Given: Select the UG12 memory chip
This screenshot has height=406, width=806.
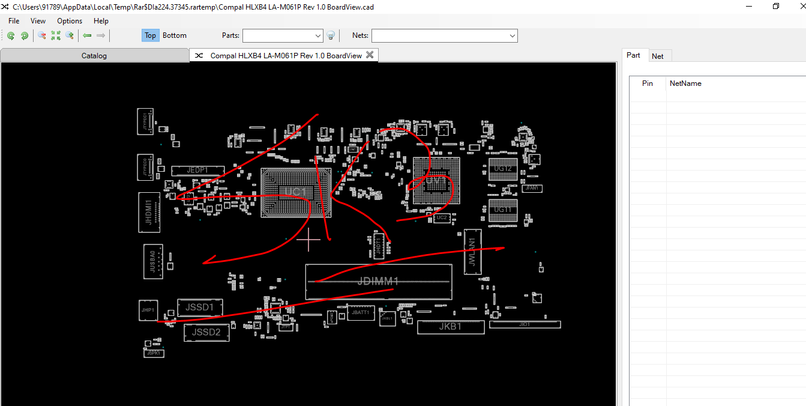Looking at the screenshot, I should click(x=503, y=169).
